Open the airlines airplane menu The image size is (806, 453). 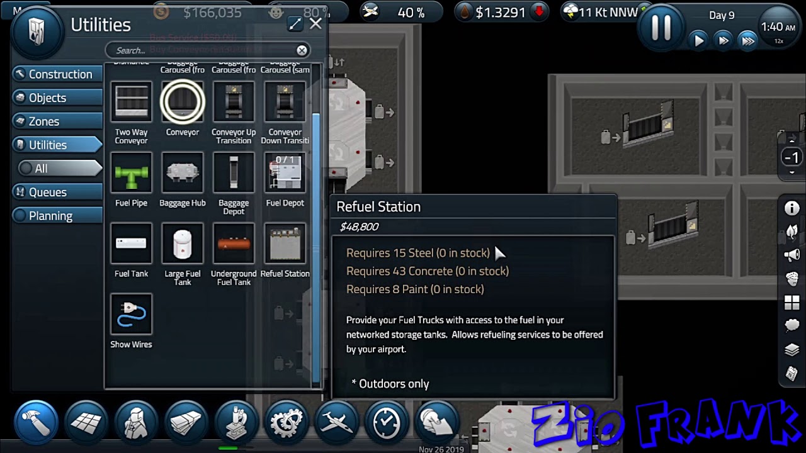336,422
